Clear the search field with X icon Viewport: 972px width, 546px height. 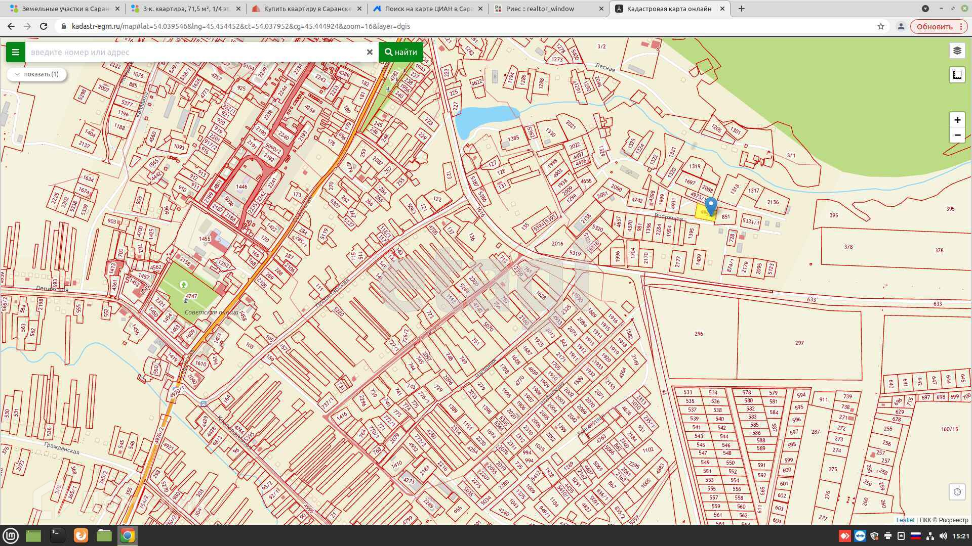370,52
